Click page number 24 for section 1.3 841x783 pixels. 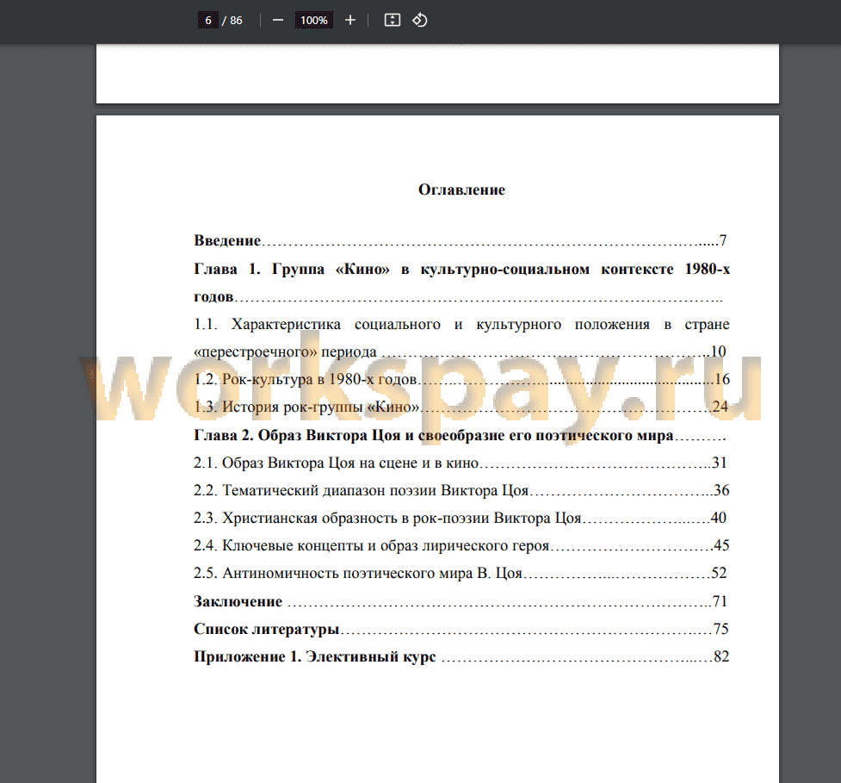coord(720,407)
